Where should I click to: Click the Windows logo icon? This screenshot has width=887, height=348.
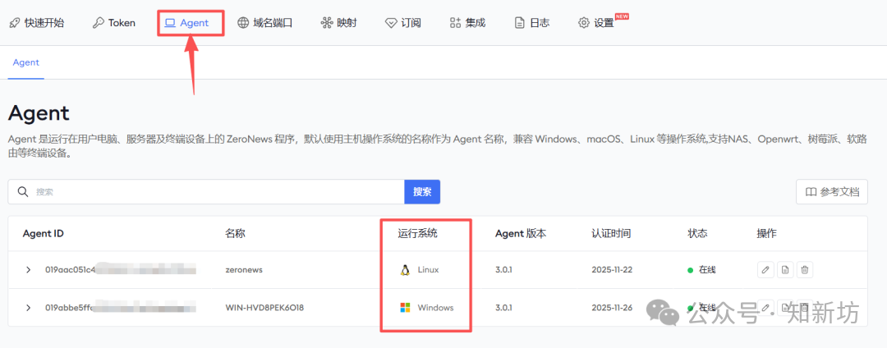404,308
